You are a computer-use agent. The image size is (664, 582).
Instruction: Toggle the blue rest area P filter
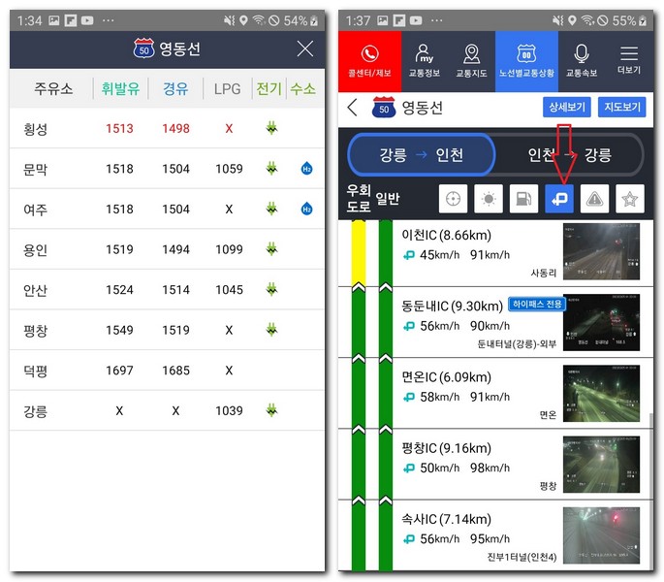[559, 199]
